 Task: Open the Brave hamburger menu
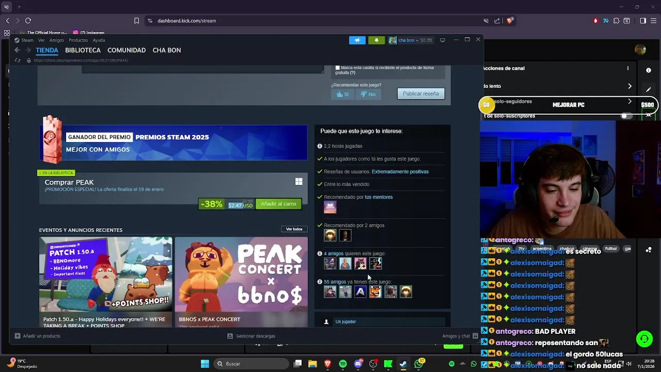[653, 21]
